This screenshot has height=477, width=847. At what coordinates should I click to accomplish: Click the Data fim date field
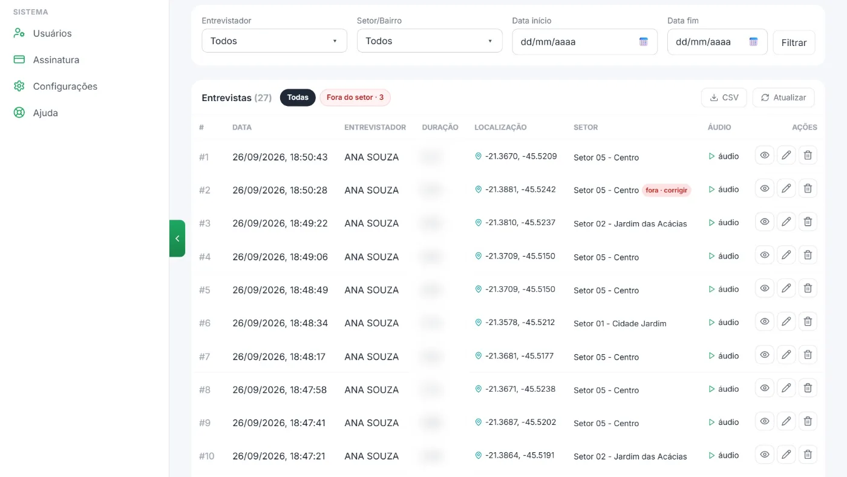click(717, 42)
